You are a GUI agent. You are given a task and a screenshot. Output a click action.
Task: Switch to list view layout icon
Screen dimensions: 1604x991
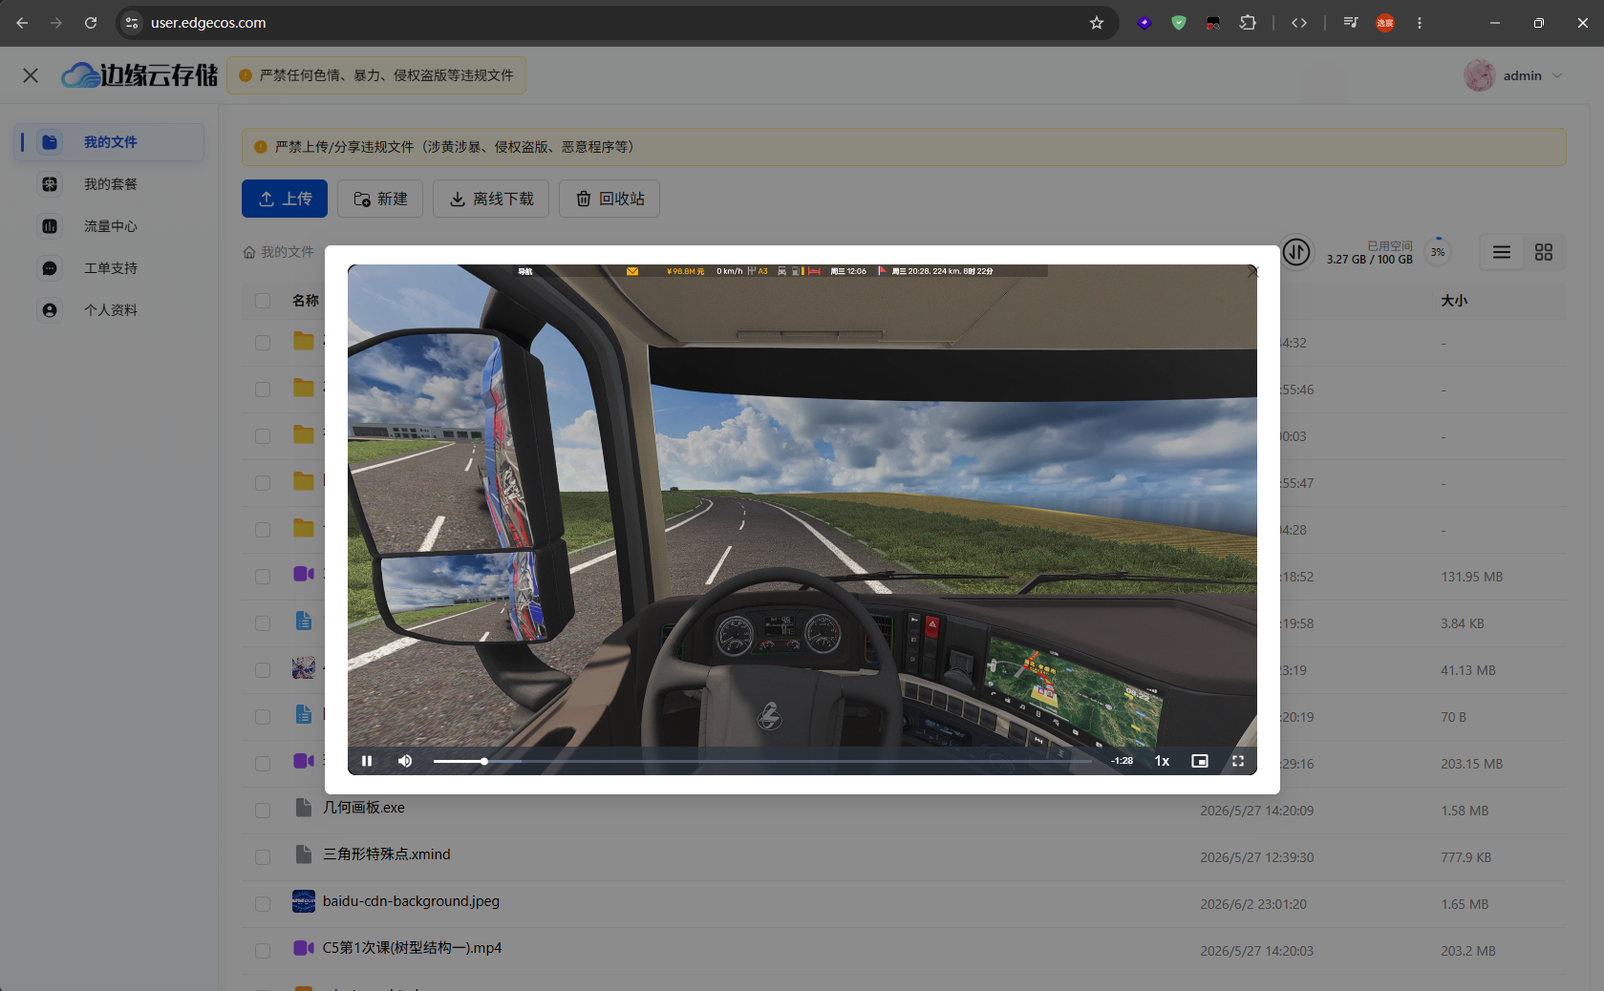pyautogui.click(x=1502, y=252)
